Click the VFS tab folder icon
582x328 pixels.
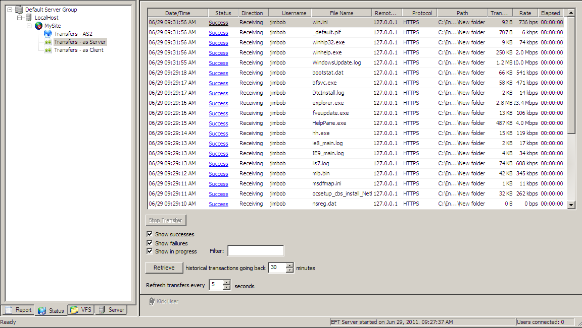(74, 310)
